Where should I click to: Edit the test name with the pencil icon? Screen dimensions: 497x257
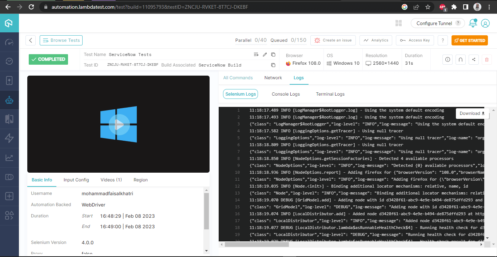tap(265, 54)
